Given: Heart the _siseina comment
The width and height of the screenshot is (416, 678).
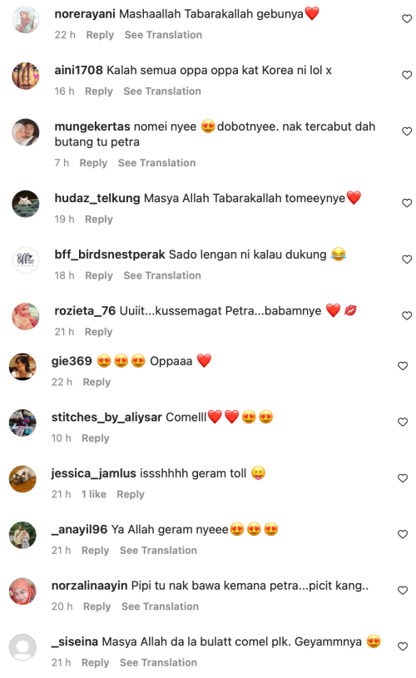Looking at the screenshot, I should coord(403,646).
